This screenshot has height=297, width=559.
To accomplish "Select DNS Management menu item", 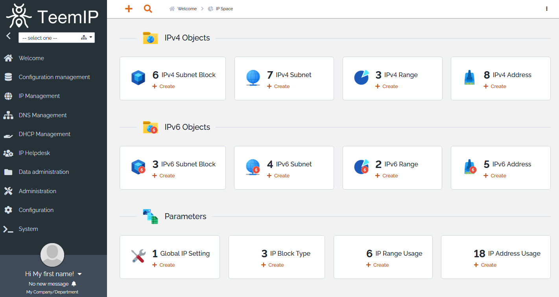I will tap(42, 115).
